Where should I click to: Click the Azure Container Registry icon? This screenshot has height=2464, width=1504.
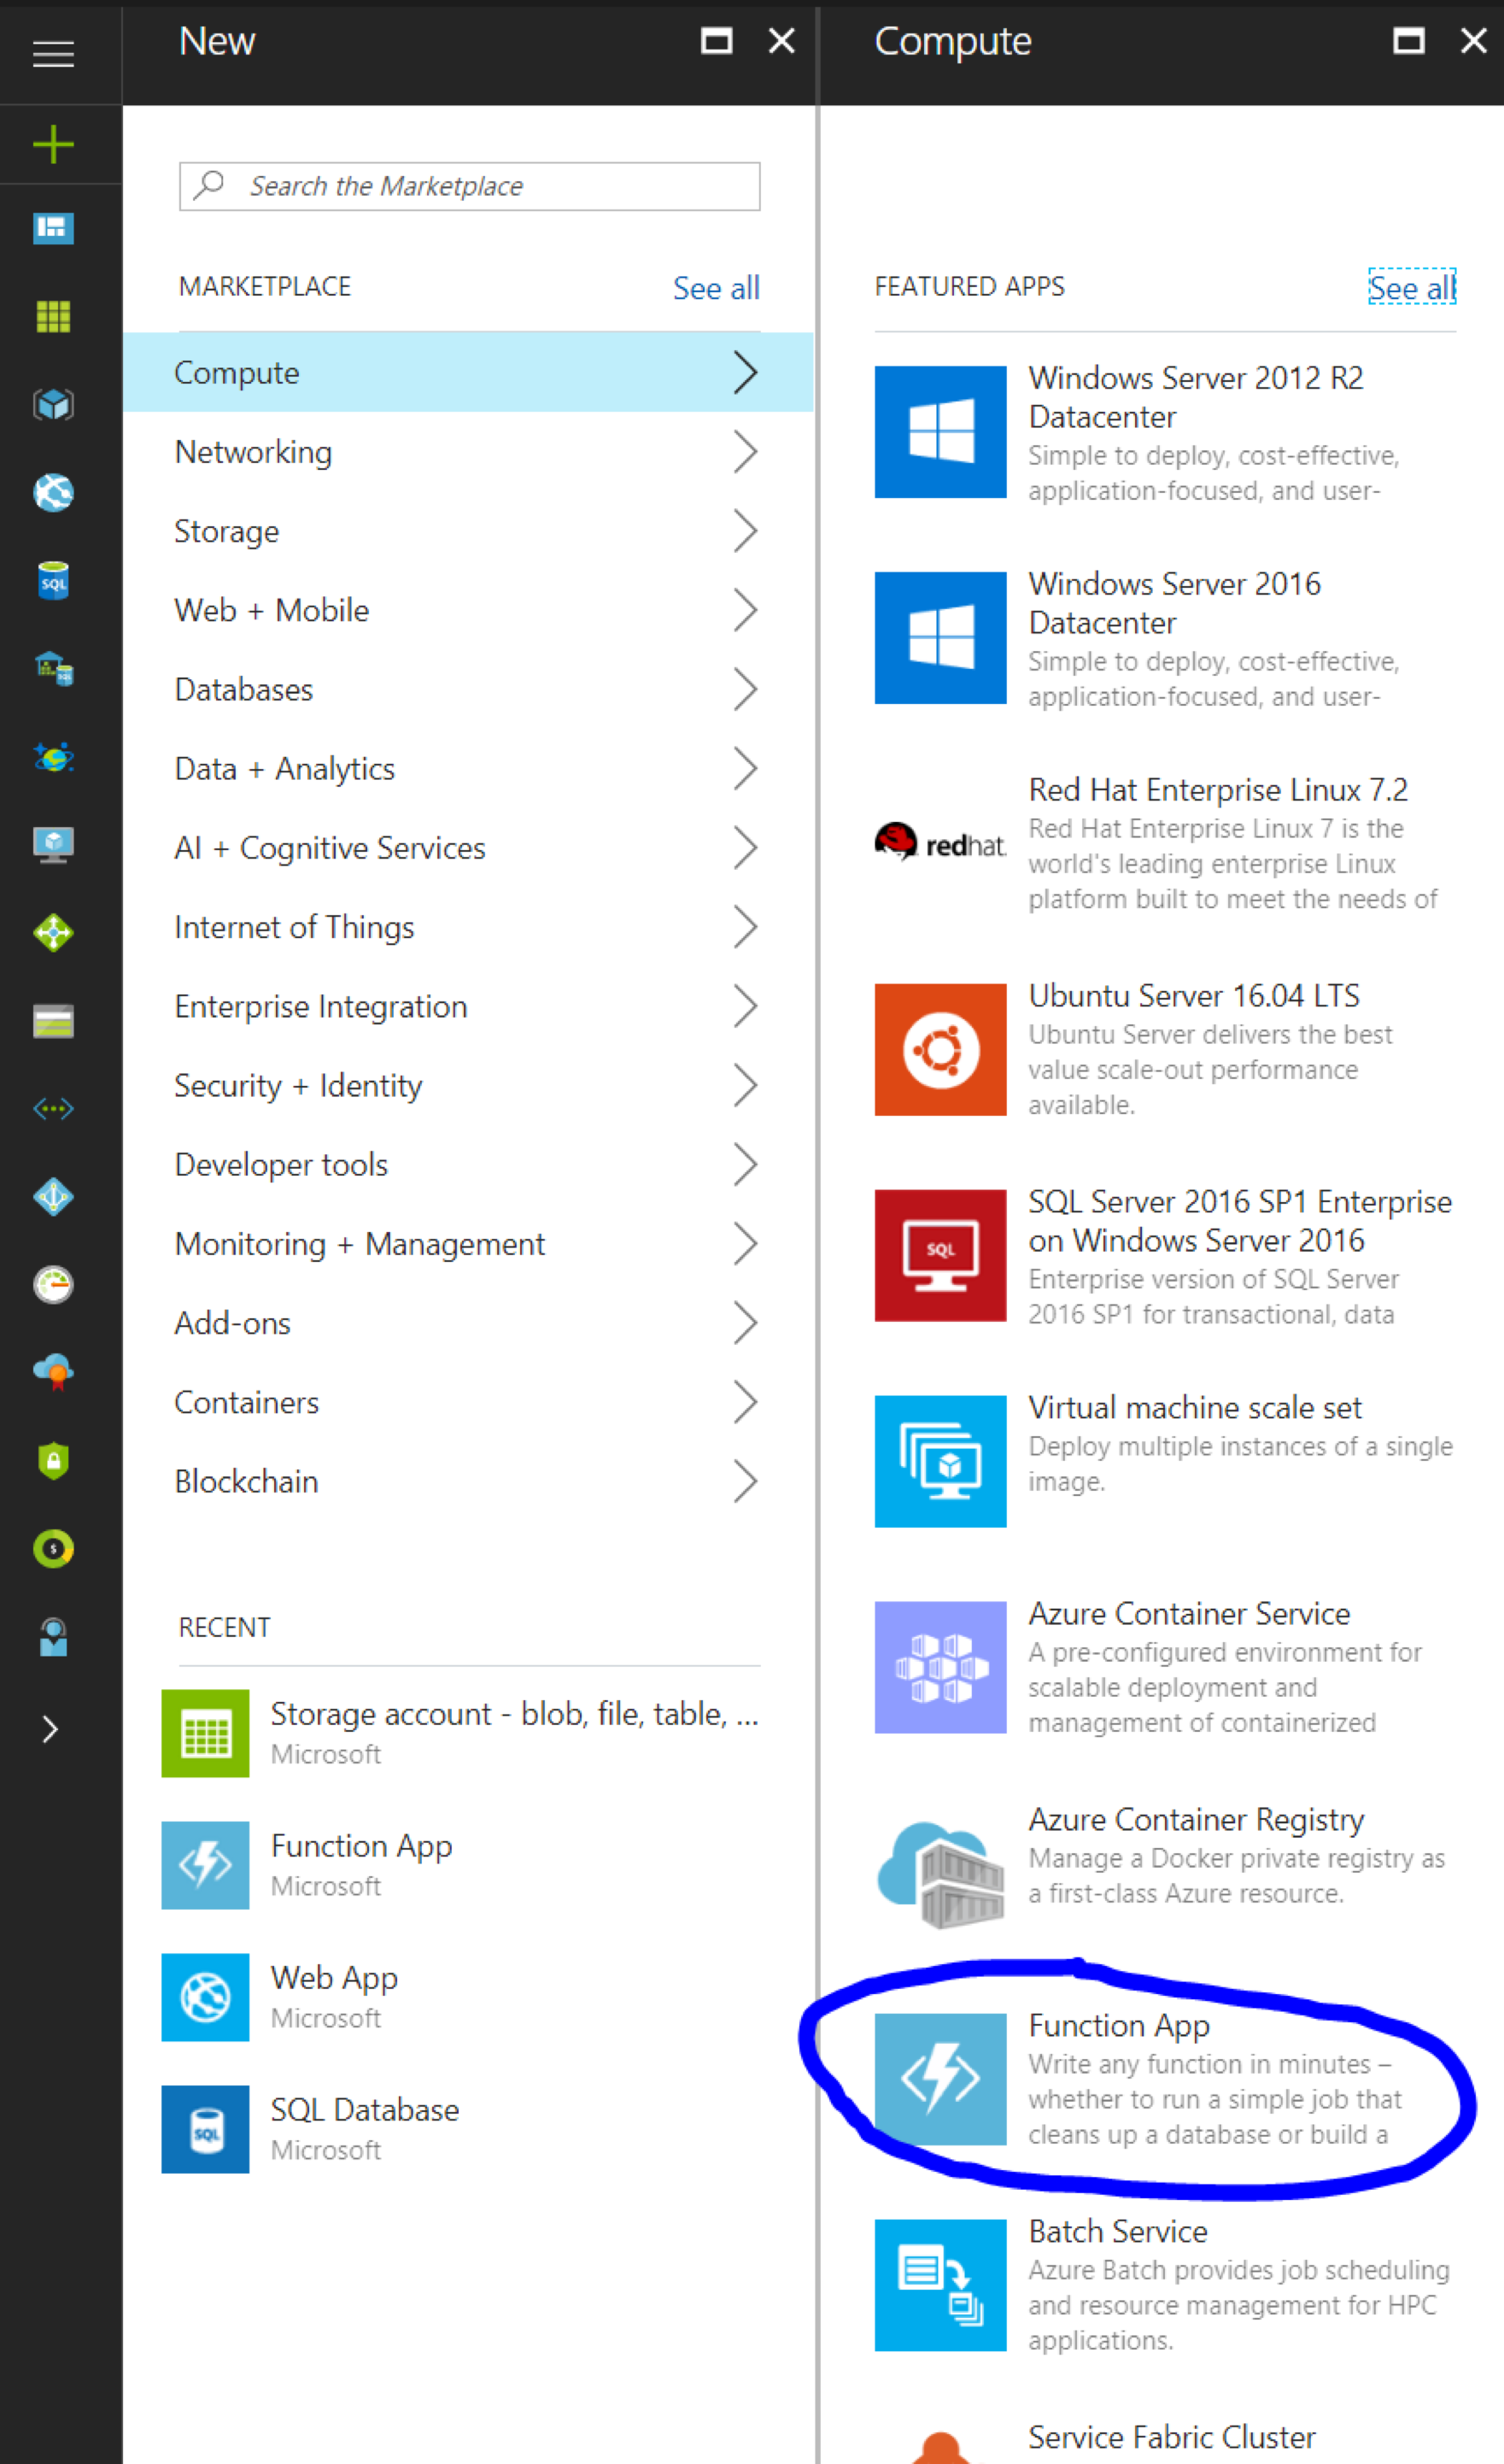(940, 1874)
